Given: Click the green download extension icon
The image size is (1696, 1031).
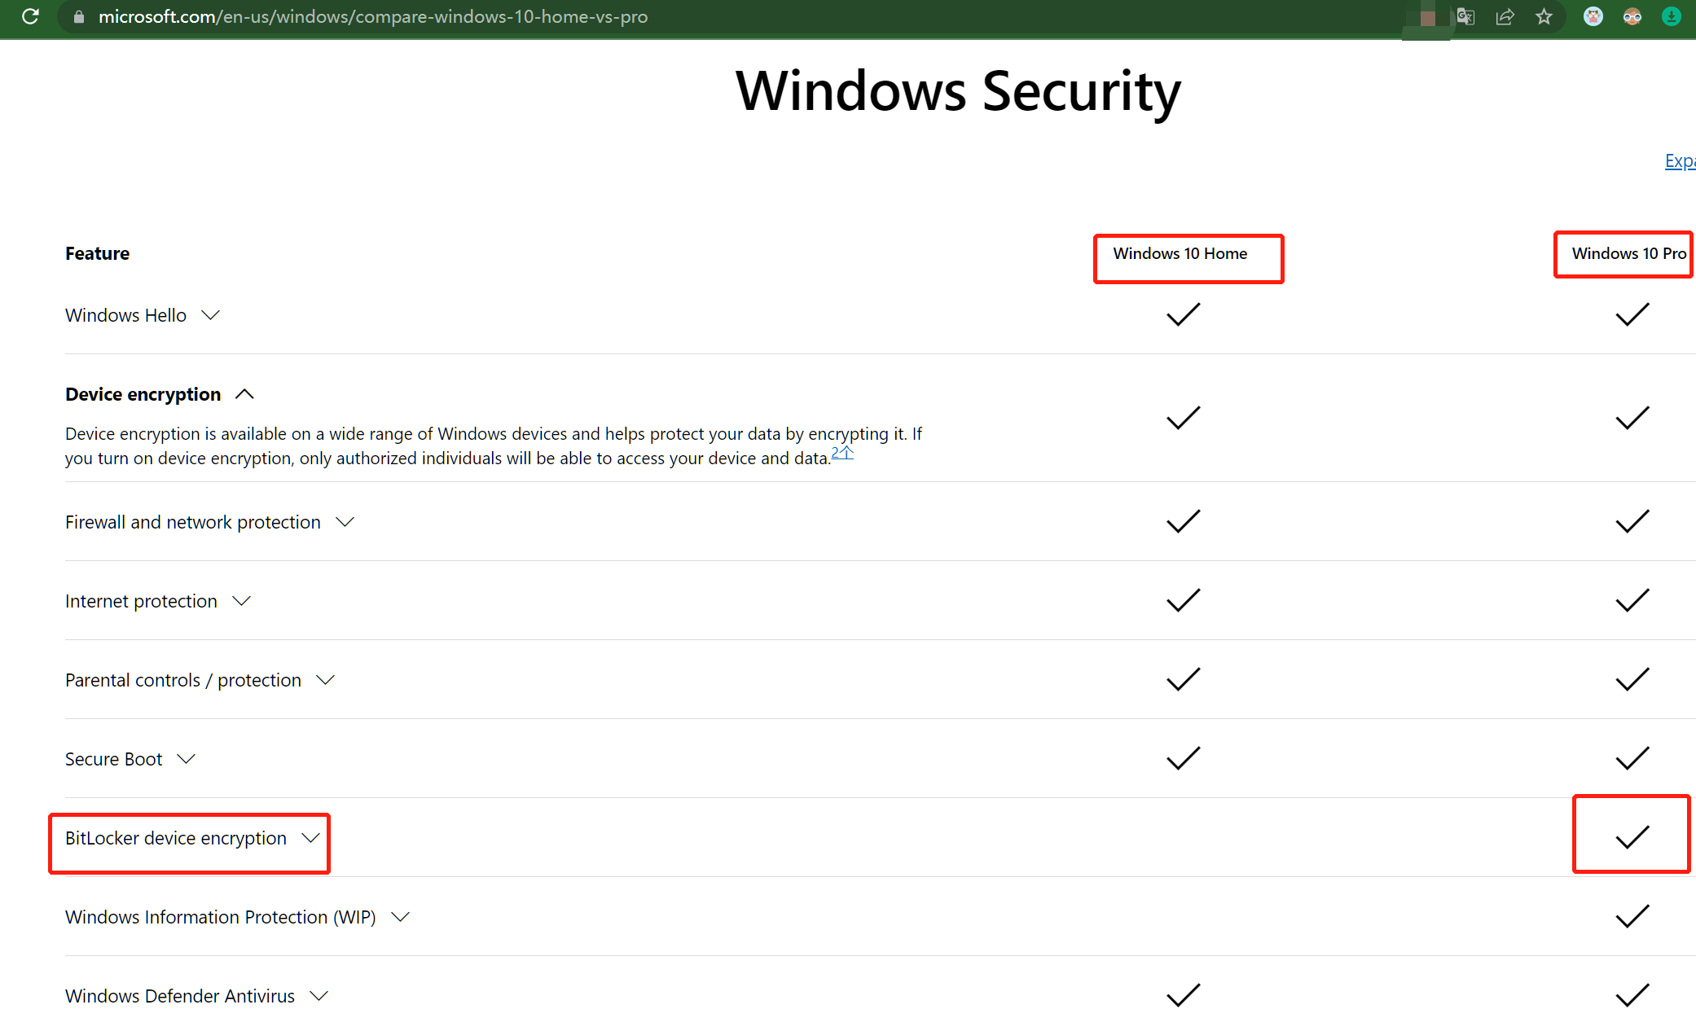Looking at the screenshot, I should (1672, 16).
